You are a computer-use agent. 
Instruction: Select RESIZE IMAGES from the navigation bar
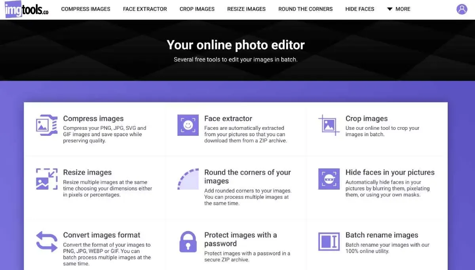click(246, 9)
